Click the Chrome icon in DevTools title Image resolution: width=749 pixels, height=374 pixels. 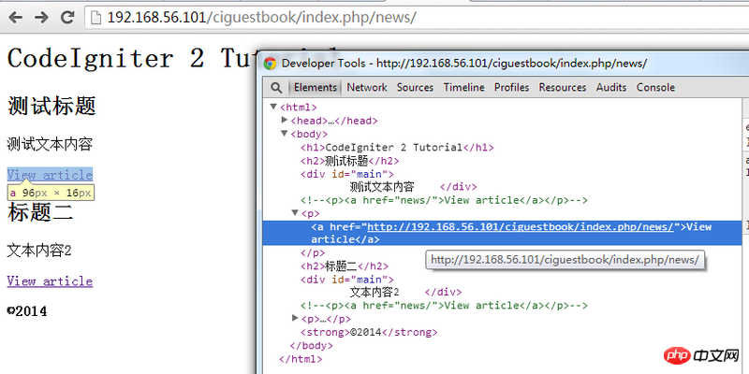tap(270, 64)
